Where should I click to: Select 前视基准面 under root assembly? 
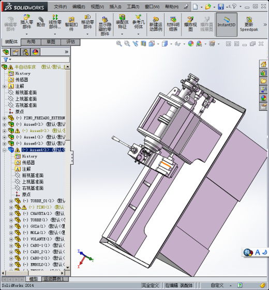(x=26, y=93)
